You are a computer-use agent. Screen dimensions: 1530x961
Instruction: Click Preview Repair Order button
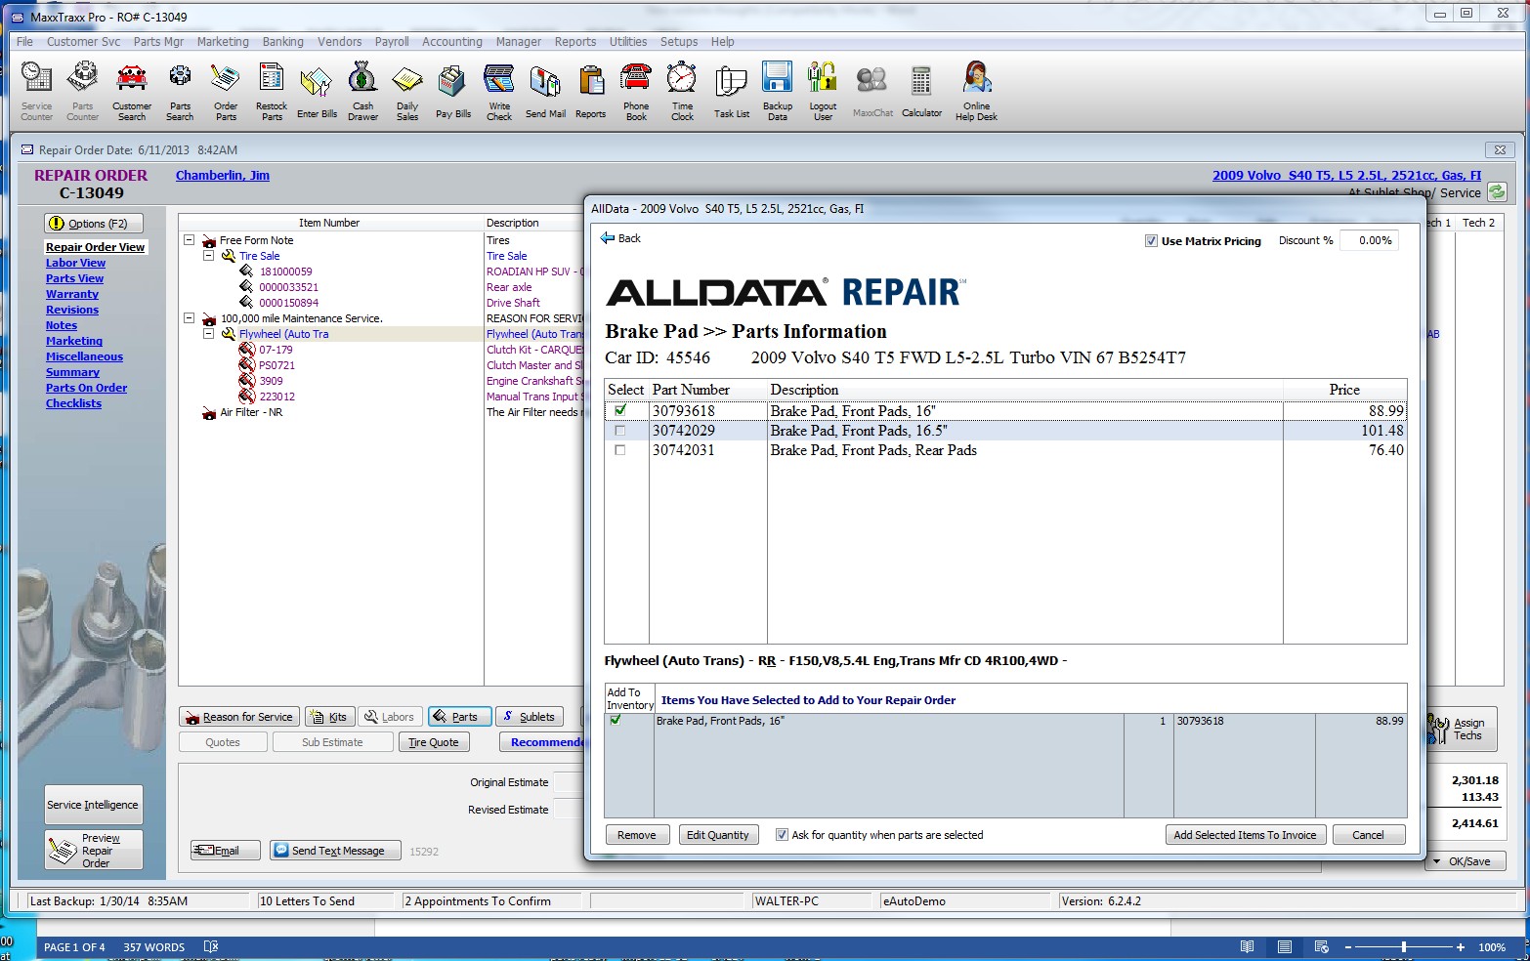tap(93, 850)
